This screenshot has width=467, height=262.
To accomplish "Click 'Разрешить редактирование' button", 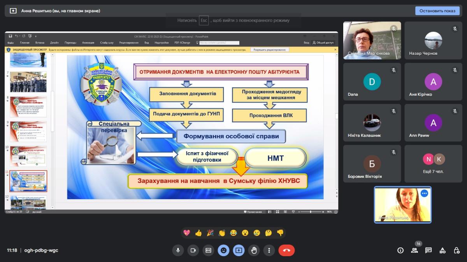I will pyautogui.click(x=270, y=50).
